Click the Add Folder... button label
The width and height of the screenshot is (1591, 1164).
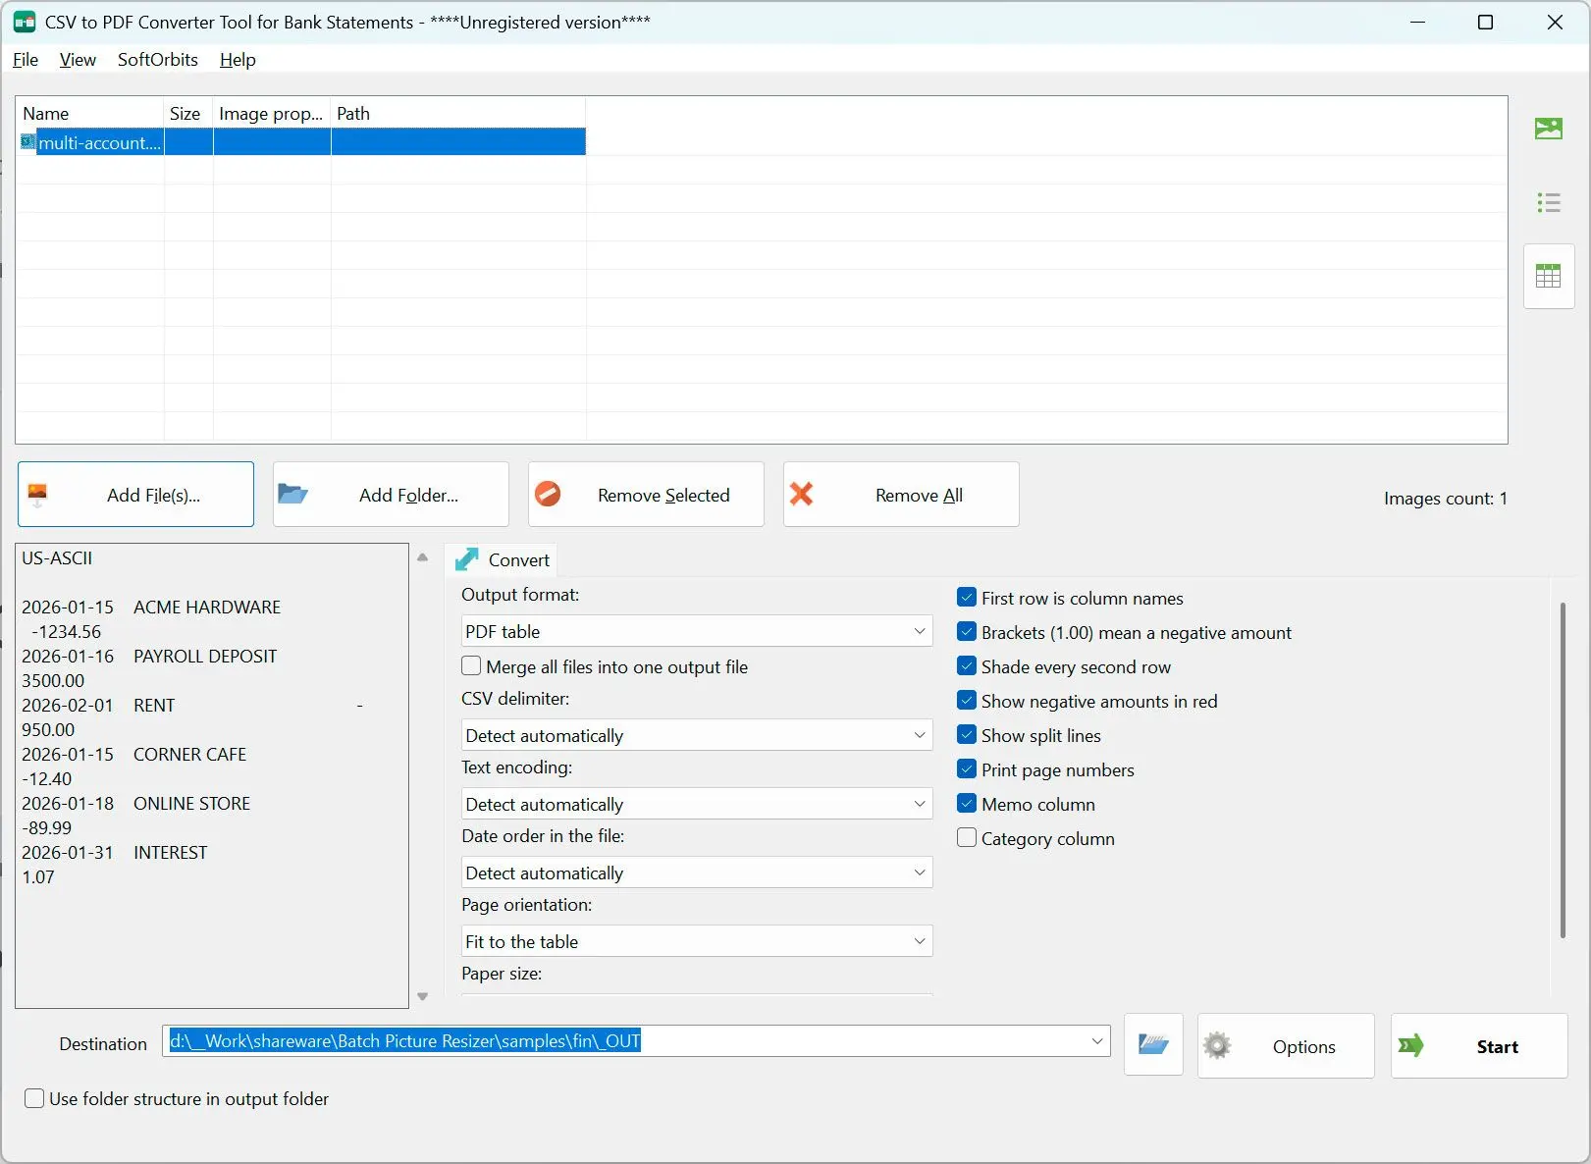(408, 495)
